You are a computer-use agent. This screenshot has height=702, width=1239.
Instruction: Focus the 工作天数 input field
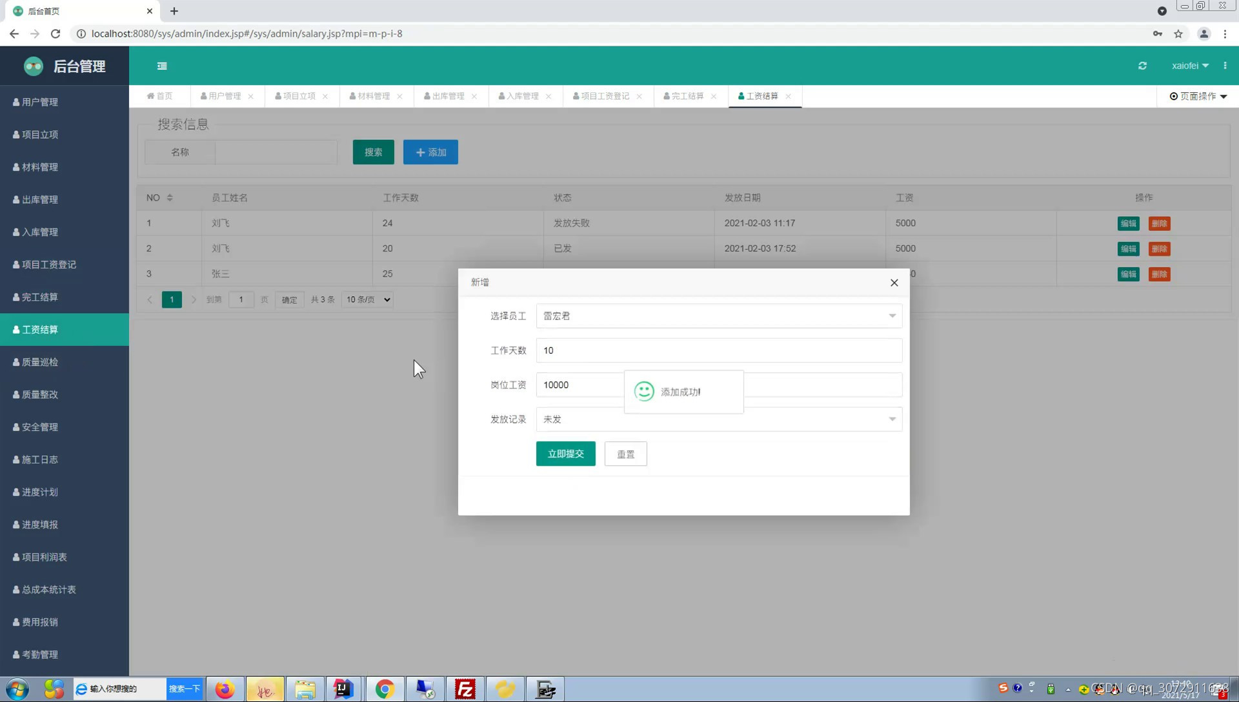tap(719, 350)
